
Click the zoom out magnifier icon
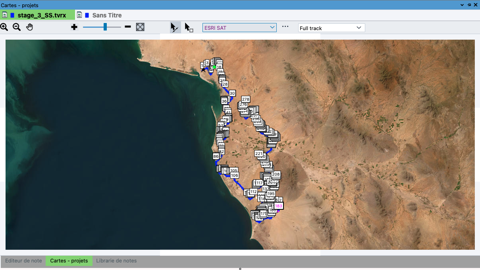coord(17,27)
